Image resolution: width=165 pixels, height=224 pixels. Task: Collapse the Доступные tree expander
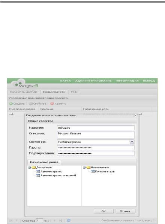(30, 168)
